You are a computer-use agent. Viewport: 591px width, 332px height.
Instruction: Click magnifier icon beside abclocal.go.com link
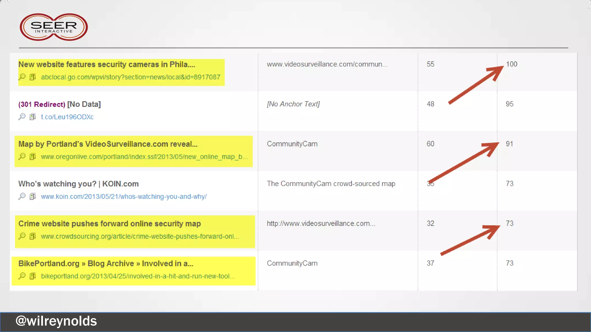(22, 77)
